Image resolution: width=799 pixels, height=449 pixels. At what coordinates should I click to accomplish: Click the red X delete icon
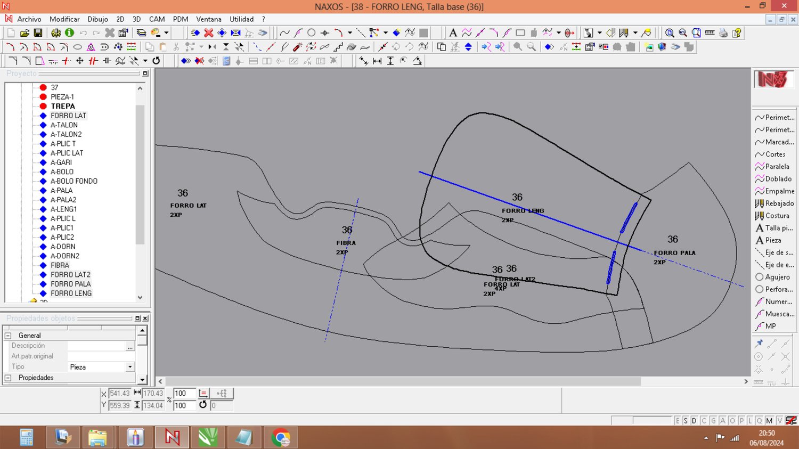[209, 33]
